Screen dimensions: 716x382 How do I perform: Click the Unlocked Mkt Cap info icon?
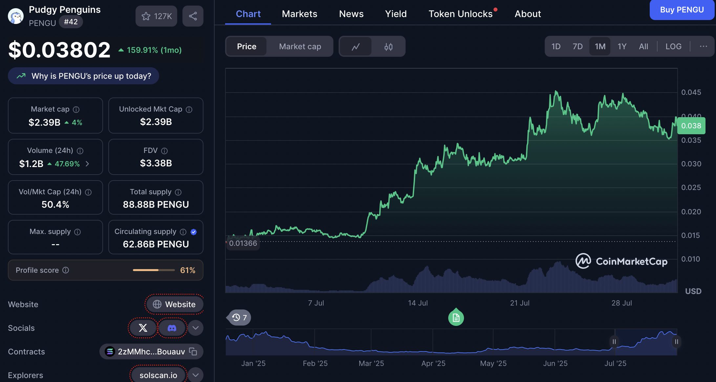coord(189,109)
